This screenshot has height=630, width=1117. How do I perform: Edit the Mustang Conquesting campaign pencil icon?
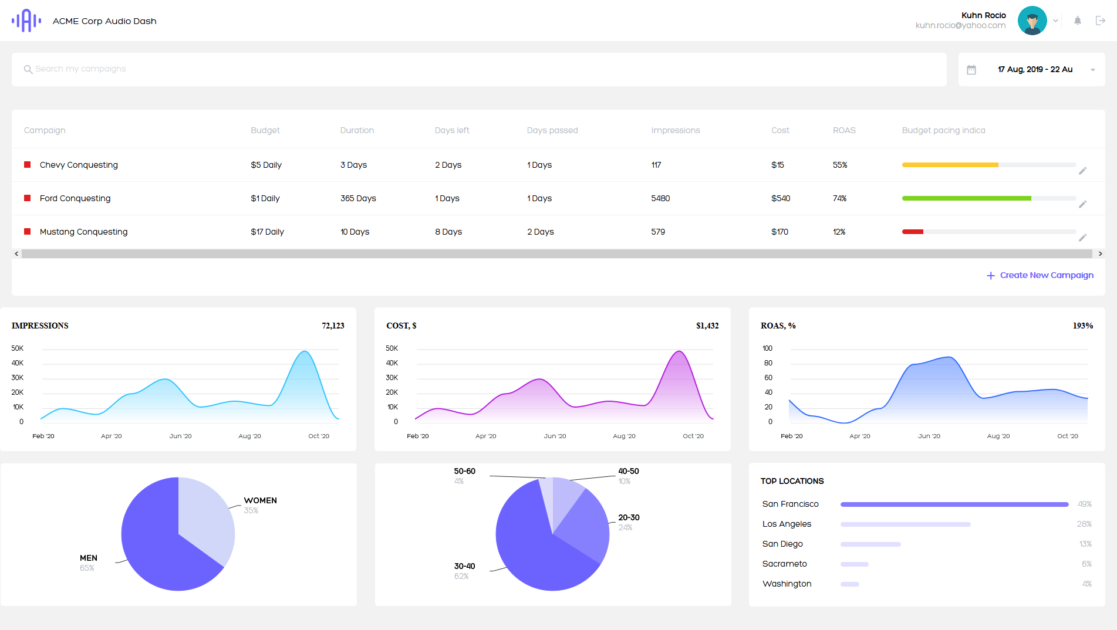tap(1082, 238)
